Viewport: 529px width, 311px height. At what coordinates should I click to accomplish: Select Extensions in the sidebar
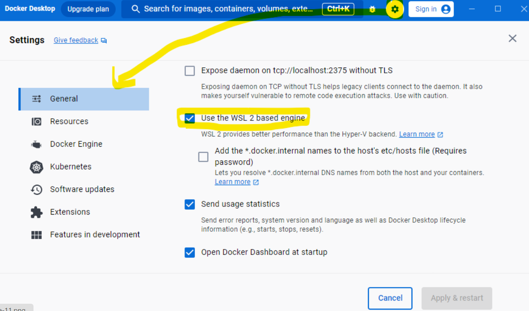point(84,212)
